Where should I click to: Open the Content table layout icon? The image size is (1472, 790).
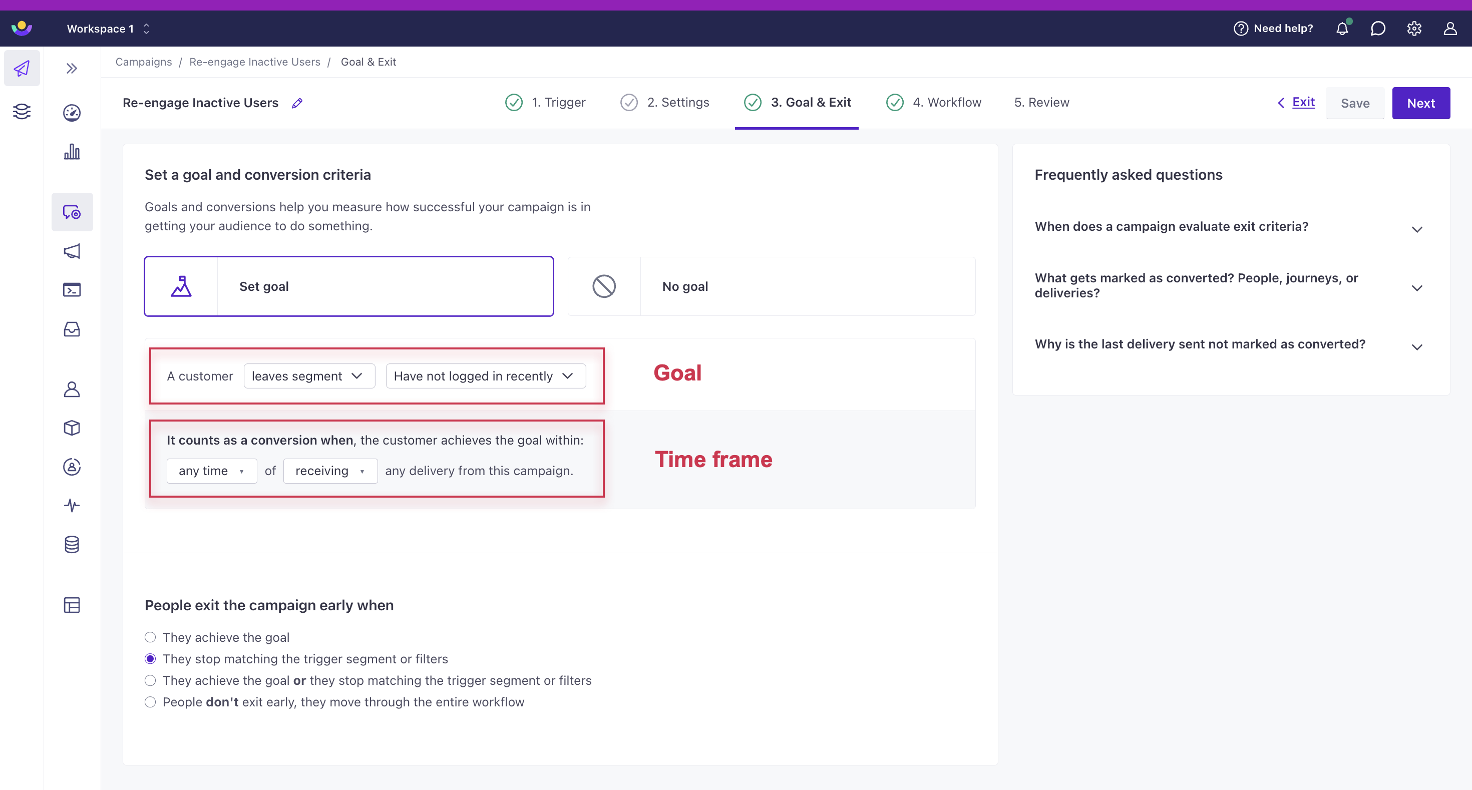(x=72, y=605)
